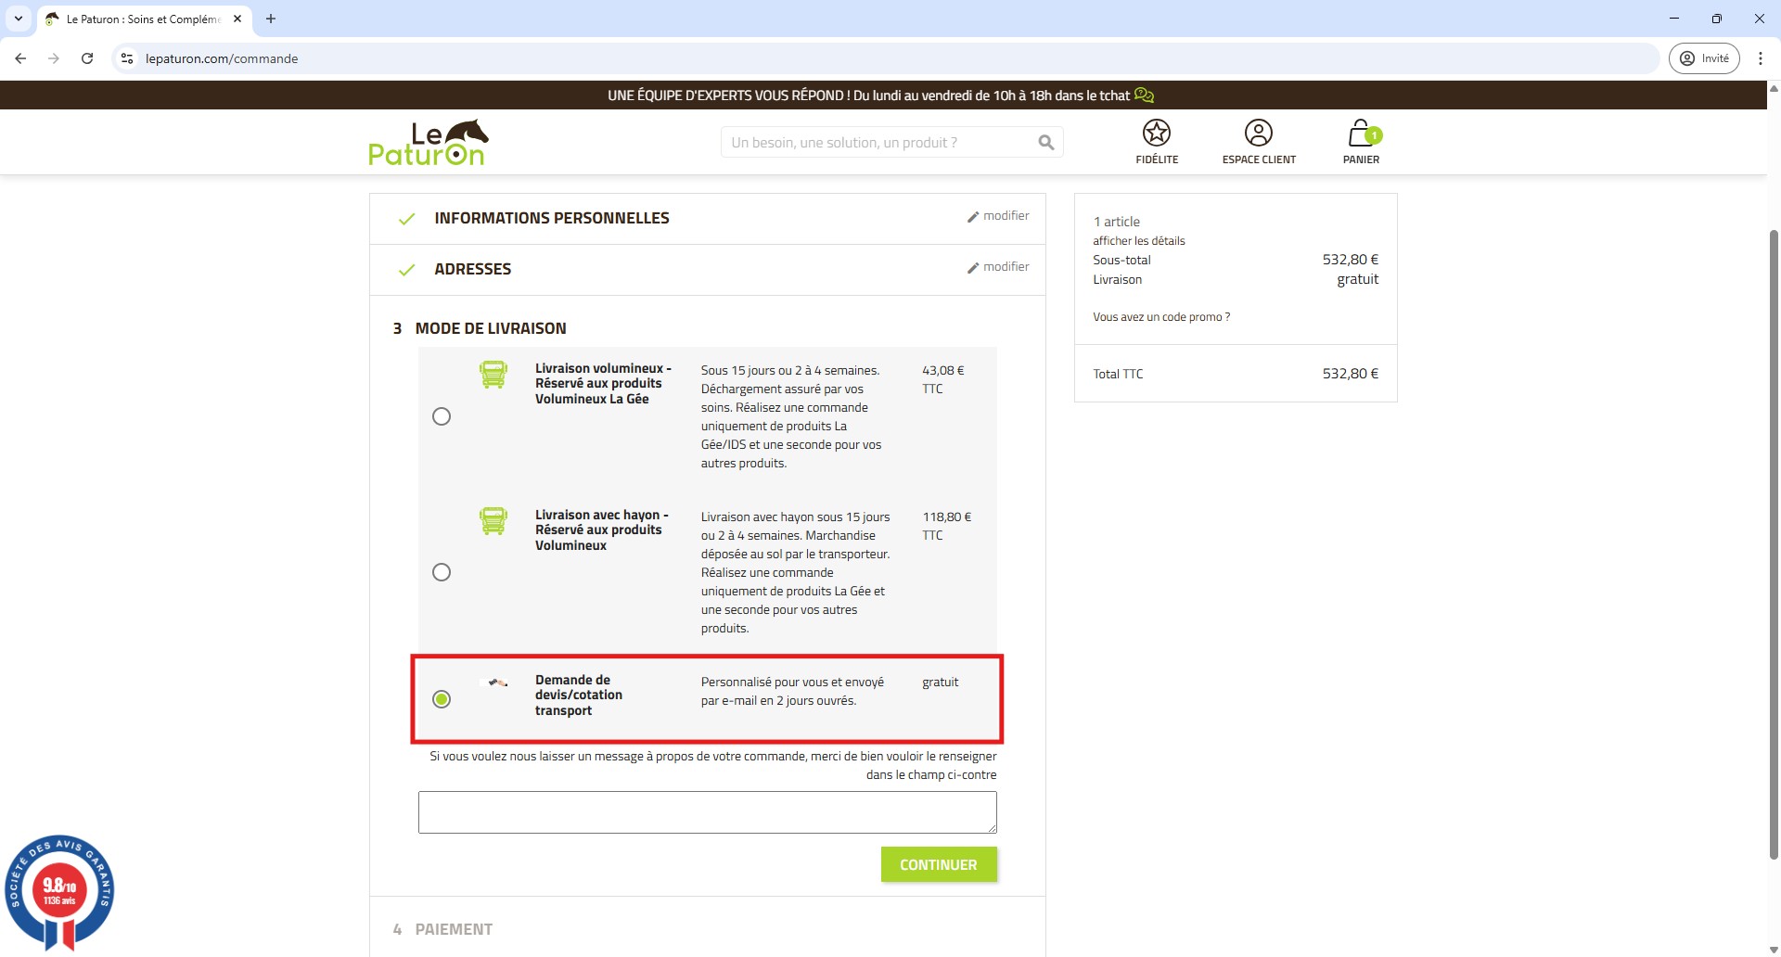Click the search magnifier icon
1781x957 pixels.
(1045, 143)
